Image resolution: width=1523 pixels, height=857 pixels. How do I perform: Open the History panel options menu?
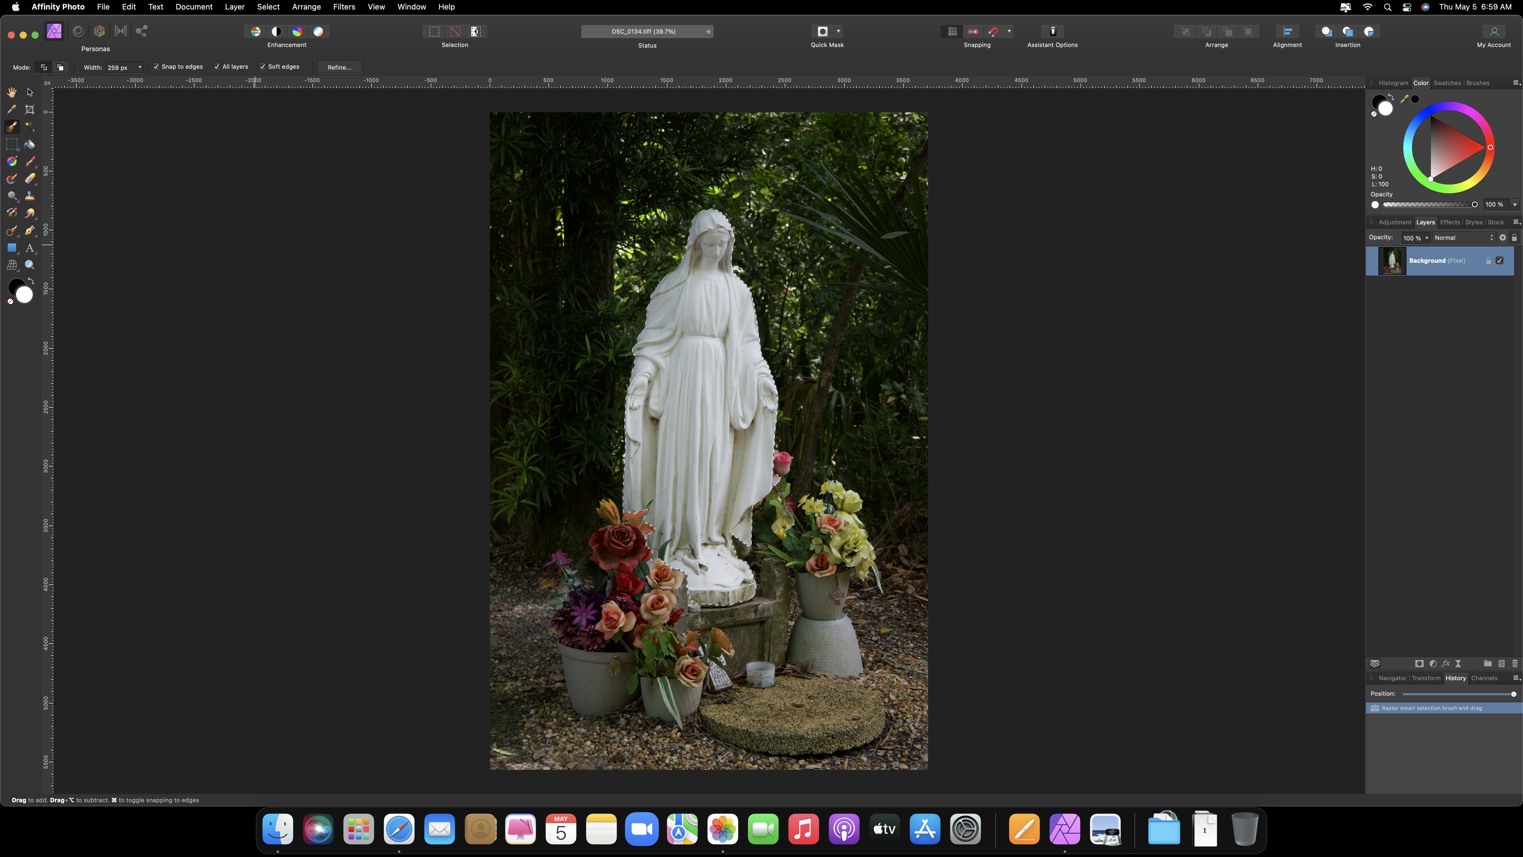point(1516,678)
